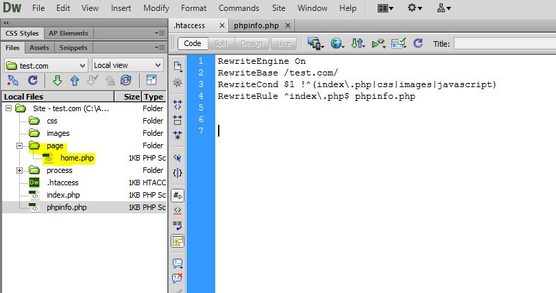Switch to the Snippets tab
Screen dimensions: 556x293
point(73,47)
